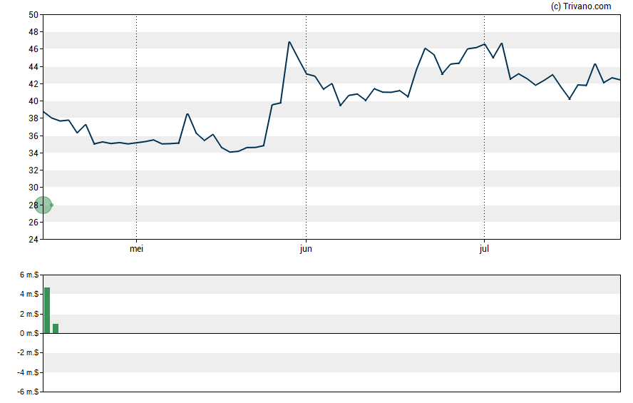This screenshot has height=403, width=633.
Task: Click the '6 m.$' volume axis label
Action: pos(29,275)
